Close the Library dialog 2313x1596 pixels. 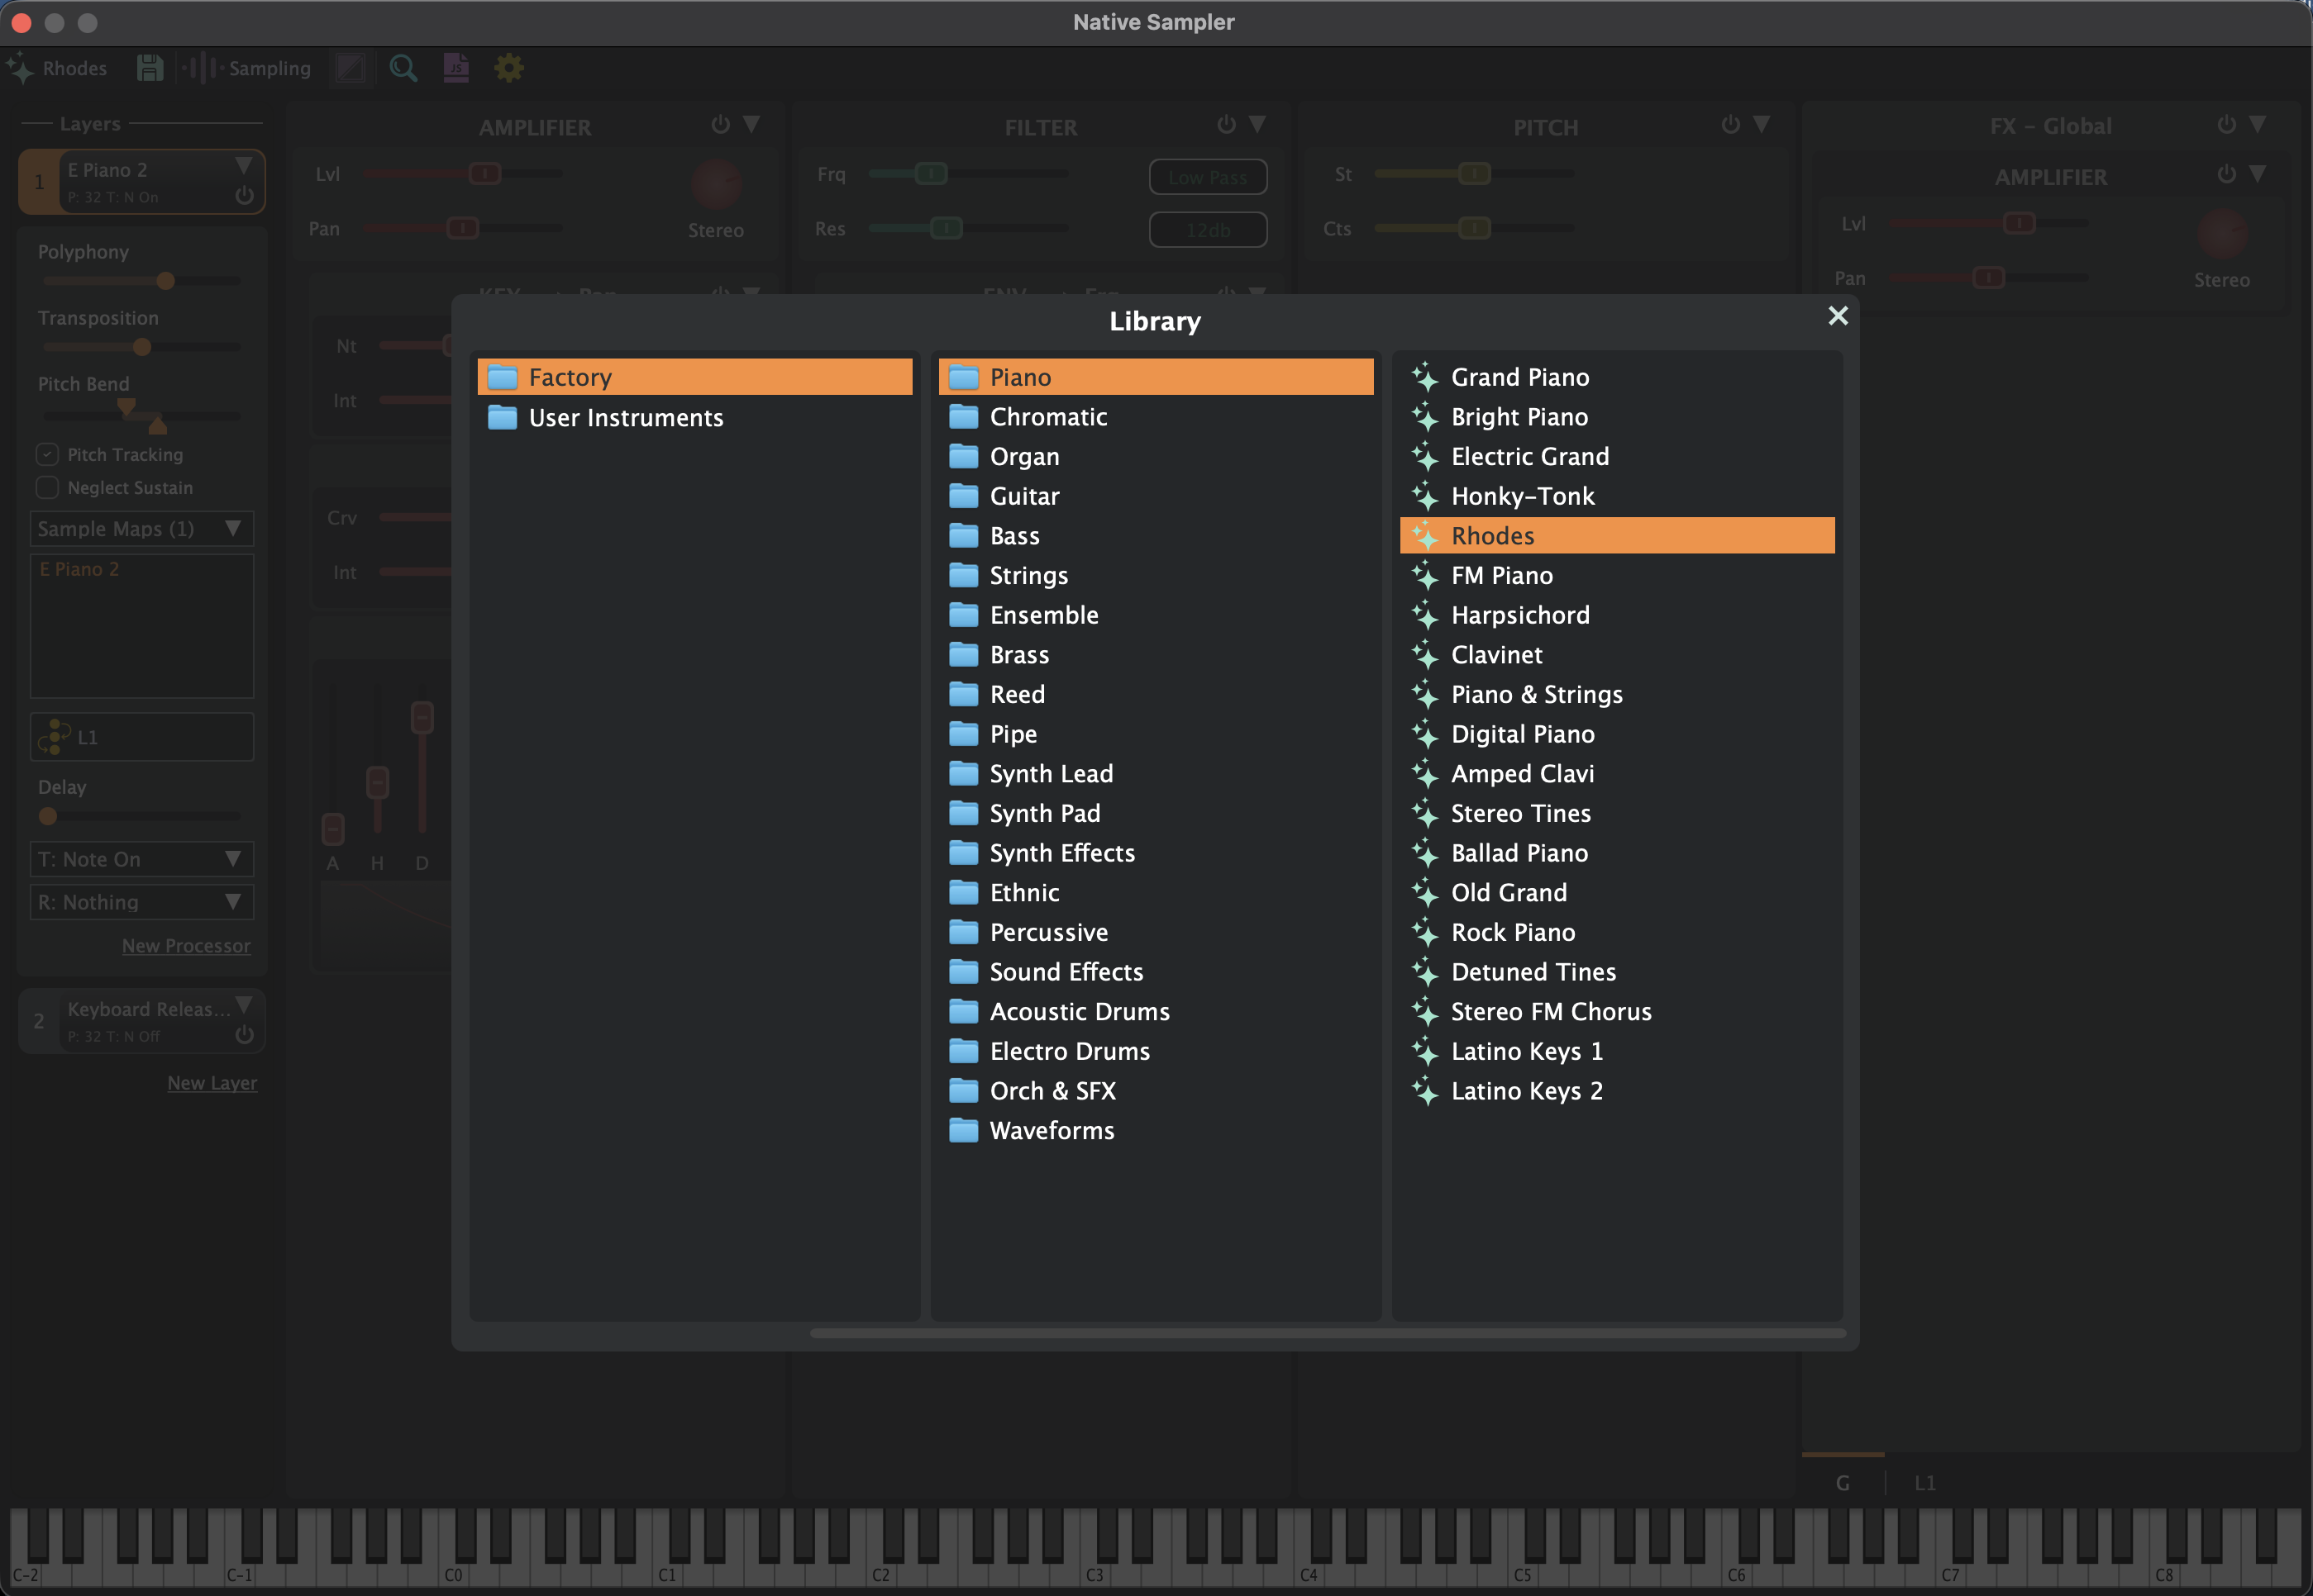[1837, 316]
